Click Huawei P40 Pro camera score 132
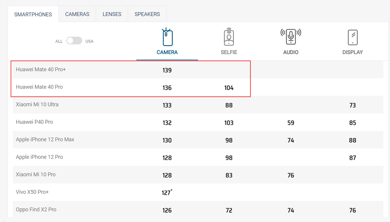Screen dimensions: 390x222 tap(167, 123)
